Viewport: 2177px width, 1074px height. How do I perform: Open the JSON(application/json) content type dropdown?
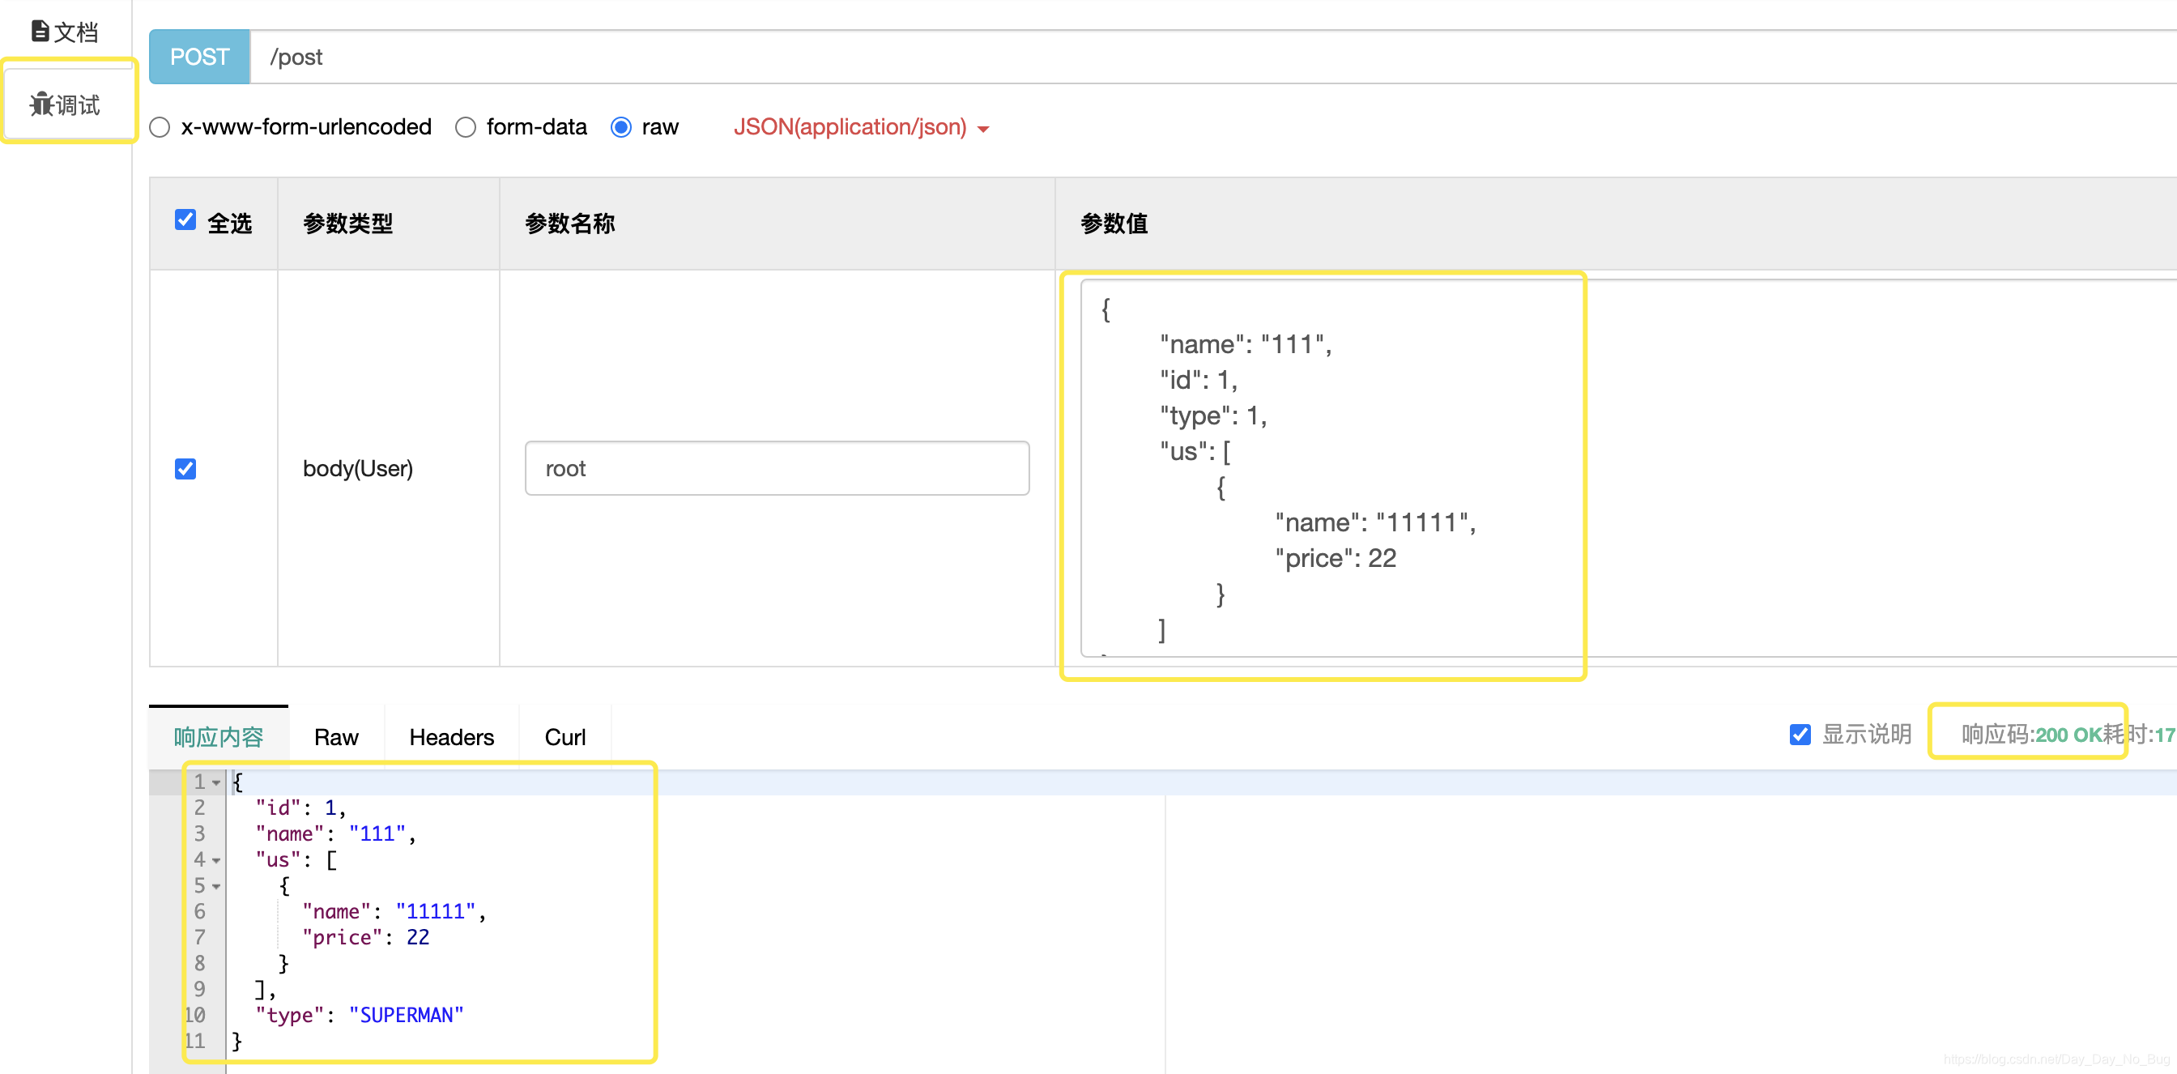[x=861, y=126]
